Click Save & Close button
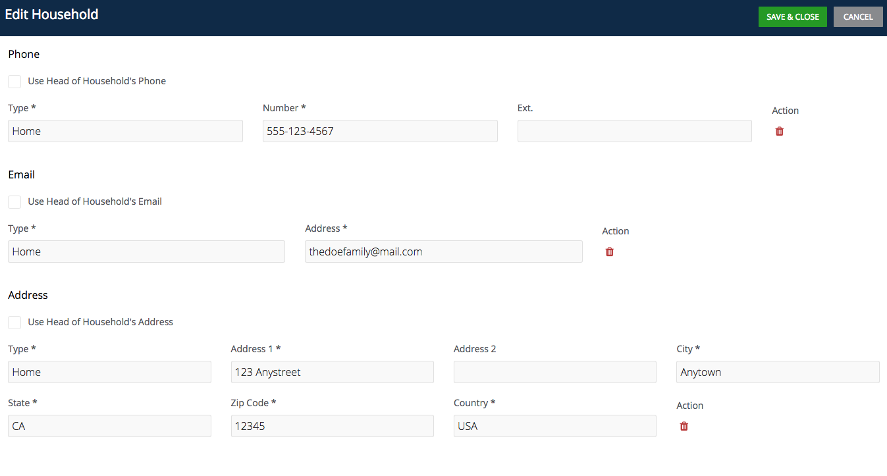Viewport: 887px width, 476px height. 793,17
